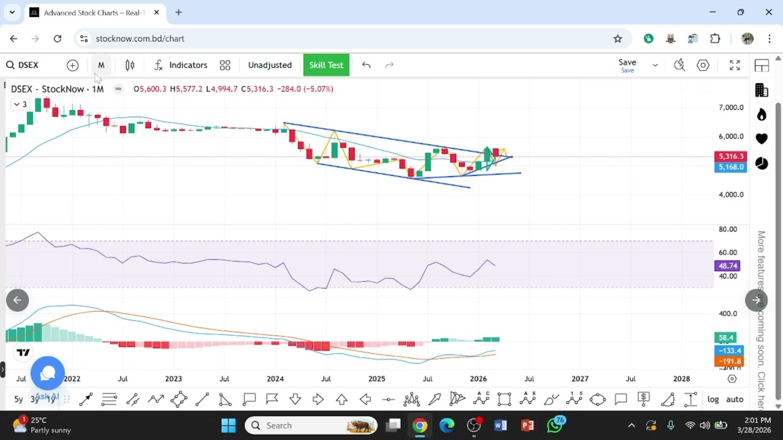
Task: Add symbol with plus circle icon
Action: [x=73, y=65]
